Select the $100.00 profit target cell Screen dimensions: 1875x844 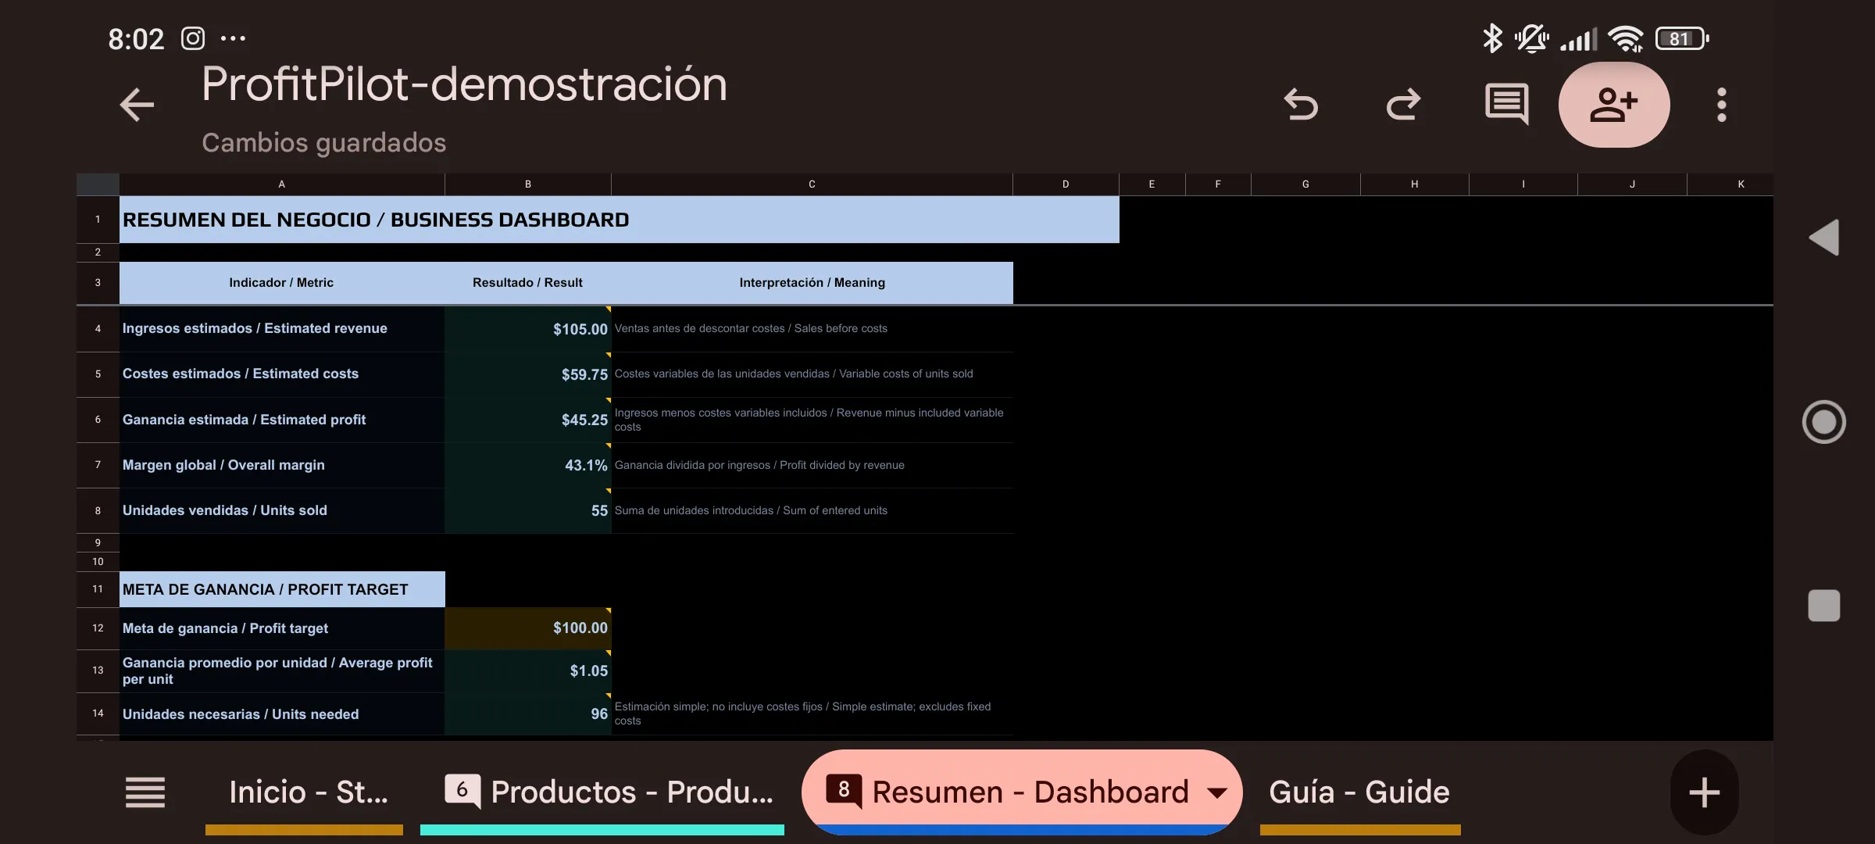528,628
